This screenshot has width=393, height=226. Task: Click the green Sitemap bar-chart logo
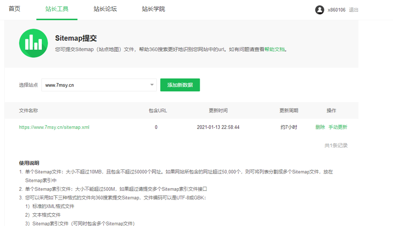(x=33, y=43)
